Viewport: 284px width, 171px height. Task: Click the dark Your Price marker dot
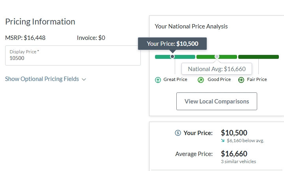point(172,56)
